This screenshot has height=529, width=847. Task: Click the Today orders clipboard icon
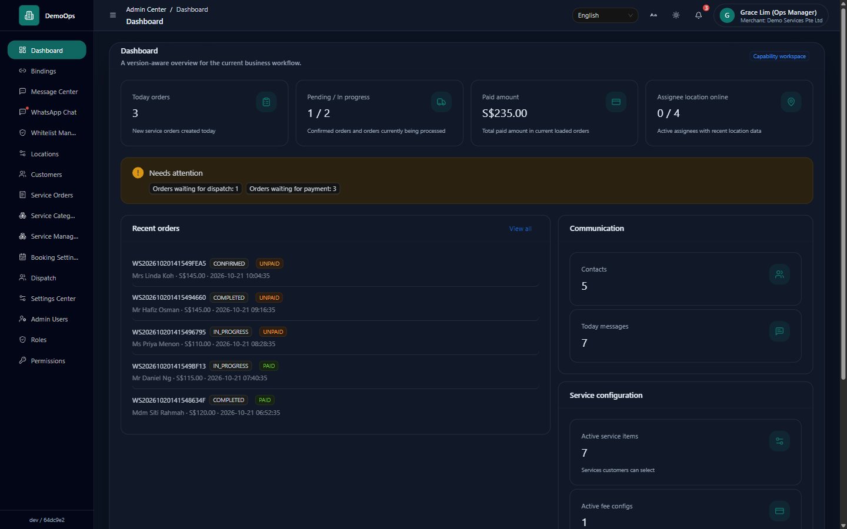pyautogui.click(x=266, y=102)
